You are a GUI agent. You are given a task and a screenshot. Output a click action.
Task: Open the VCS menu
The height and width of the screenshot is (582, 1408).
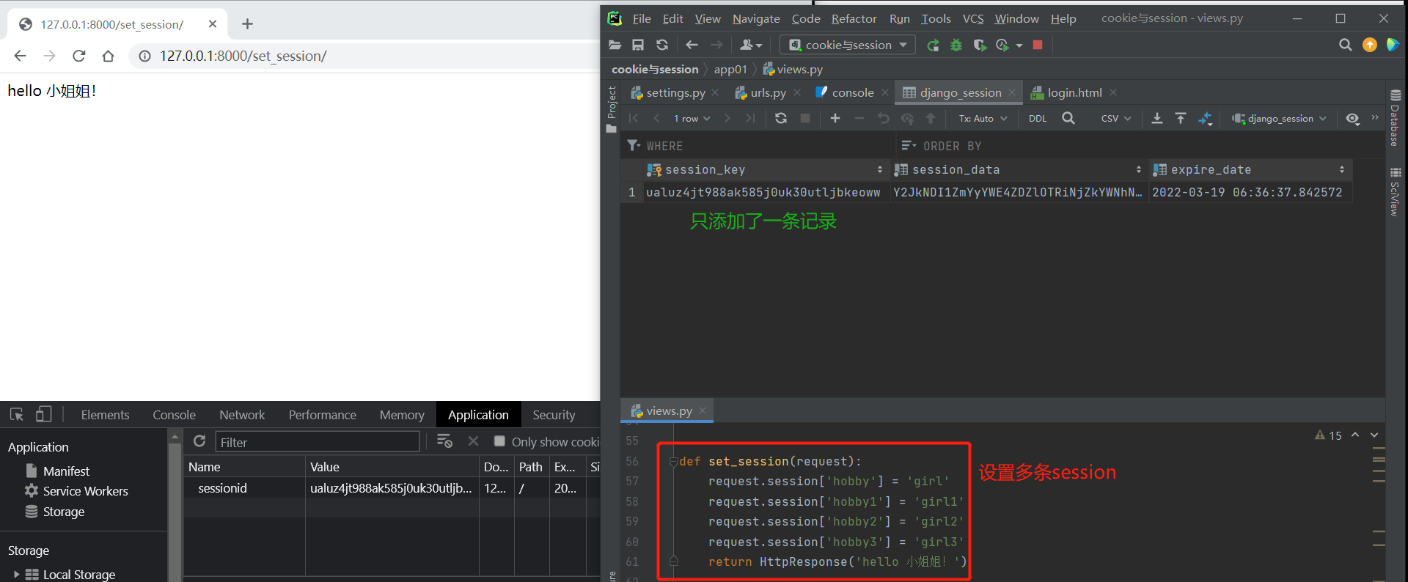tap(973, 18)
